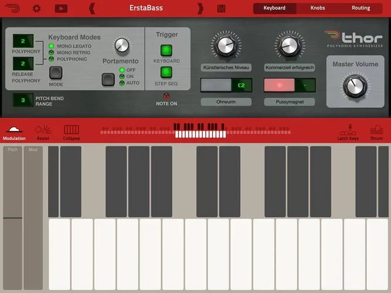
Task: Select Portamento ON LED
Action: pyautogui.click(x=122, y=76)
